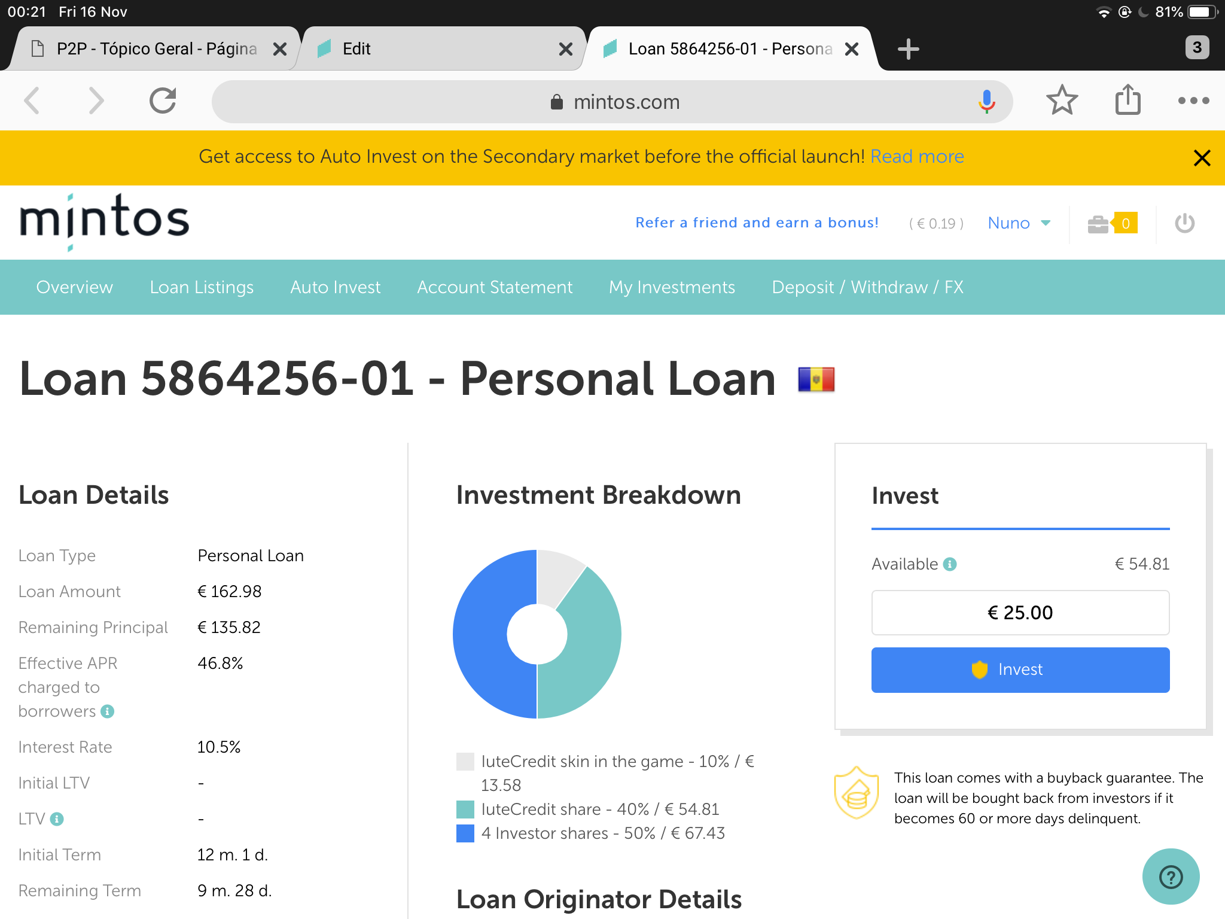Viewport: 1225px width, 919px height.
Task: Reload the page with refresh icon
Action: pos(163,101)
